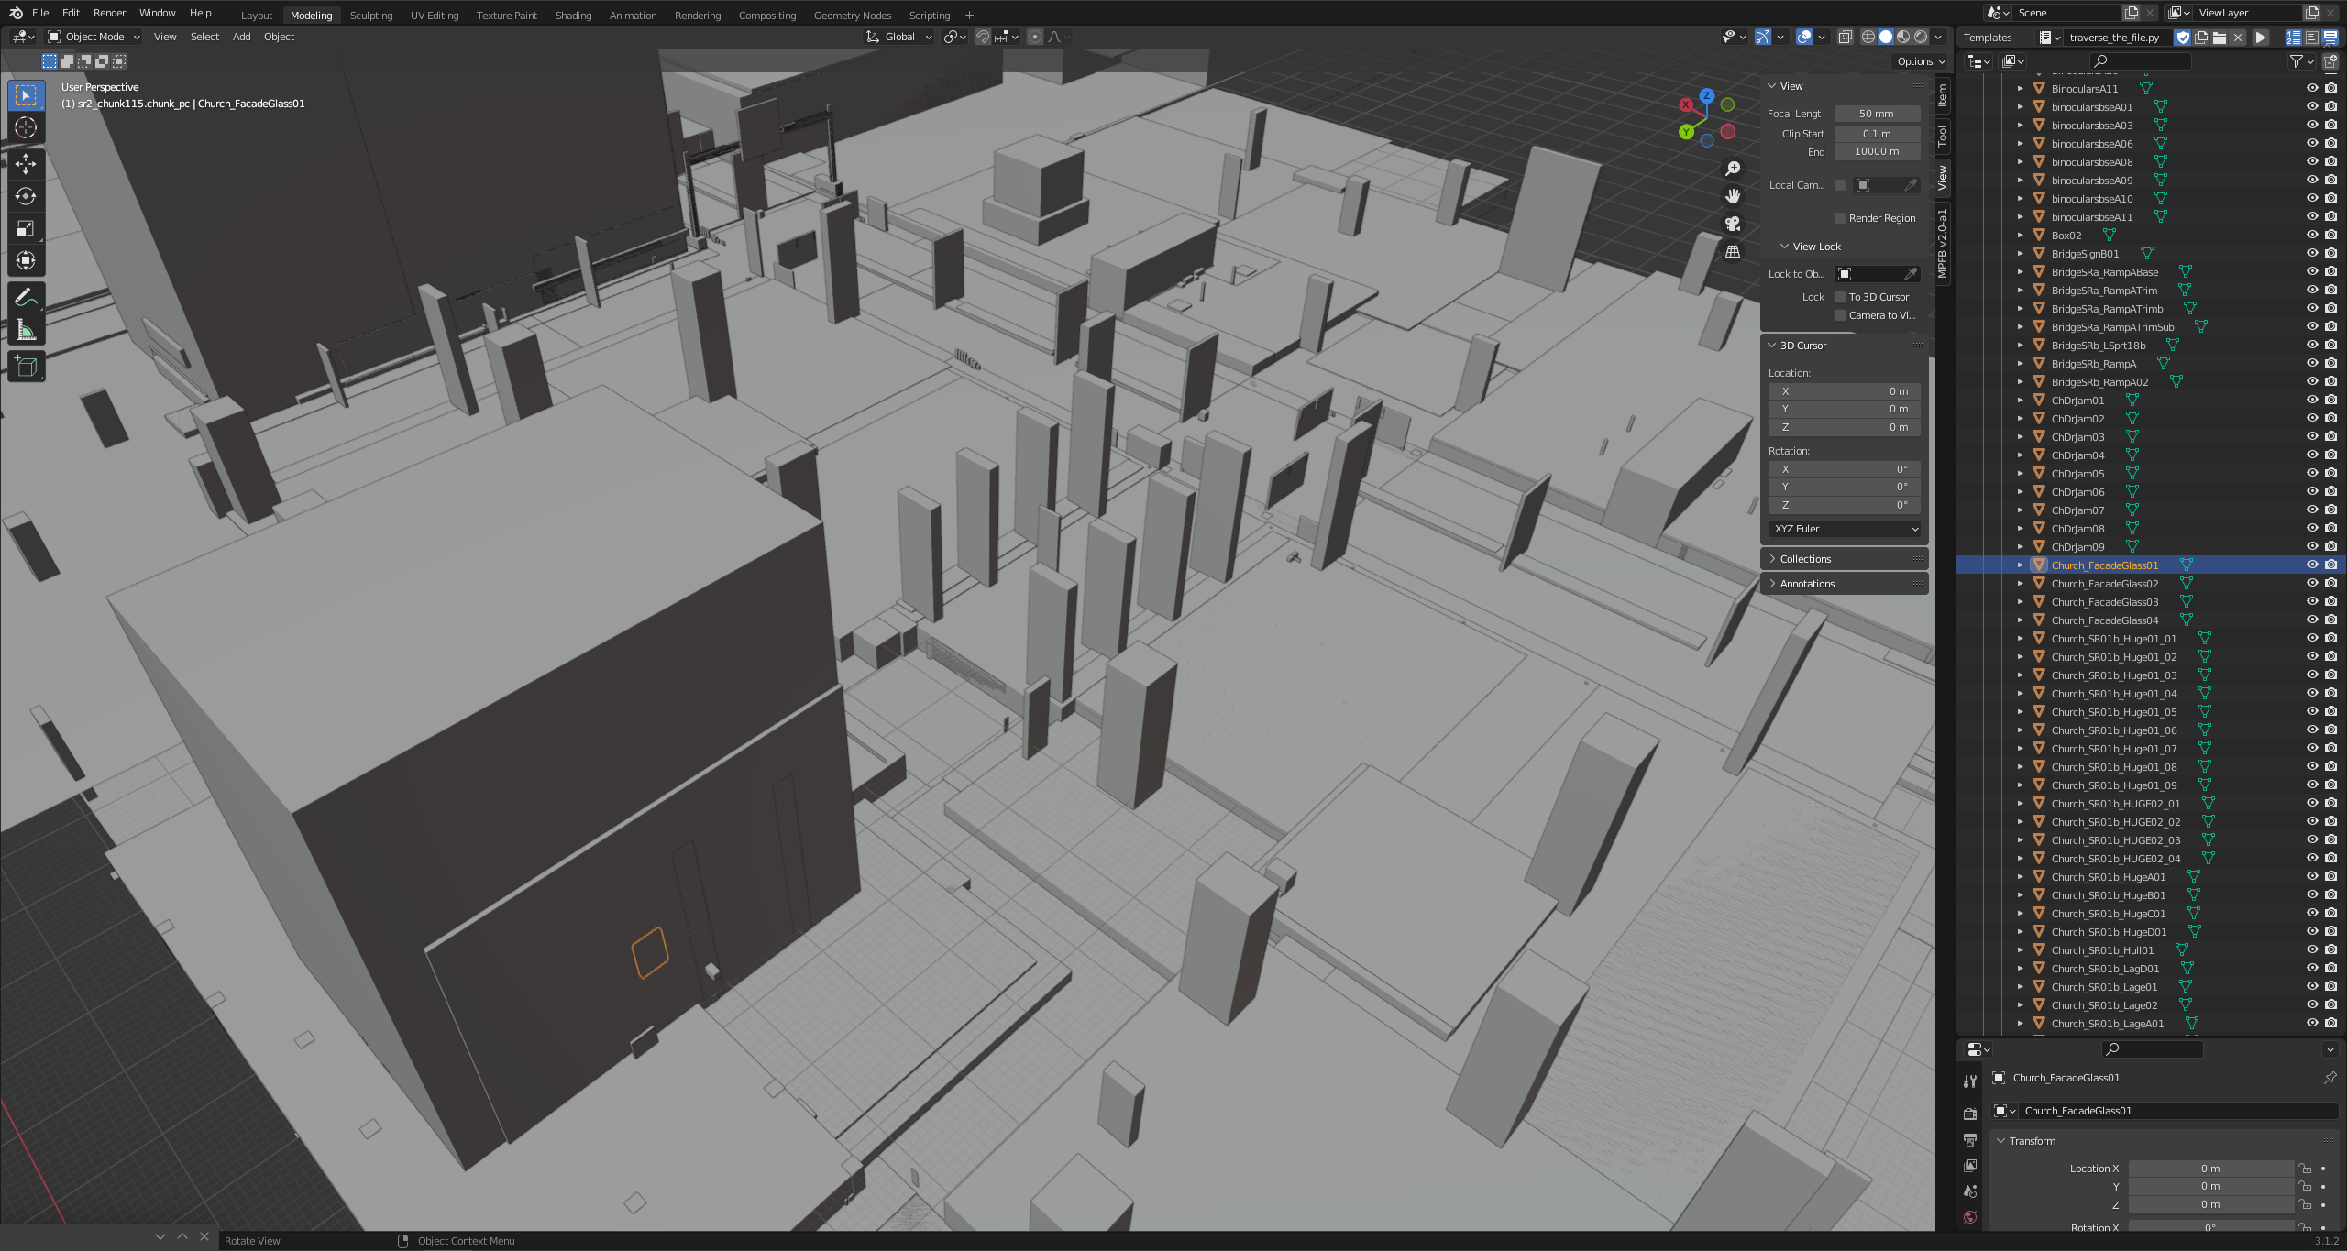Add a new workspace with plus
The width and height of the screenshot is (2347, 1251).
tap(969, 16)
